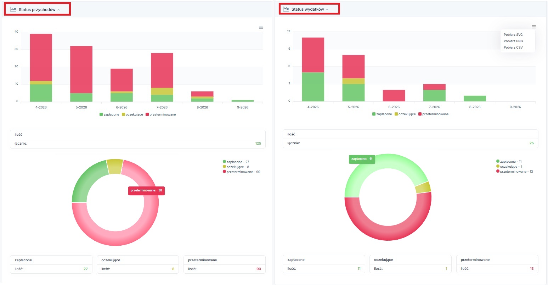Image resolution: width=548 pixels, height=285 pixels.
Task: Select Pobierz PNG from the menu
Action: 513,41
